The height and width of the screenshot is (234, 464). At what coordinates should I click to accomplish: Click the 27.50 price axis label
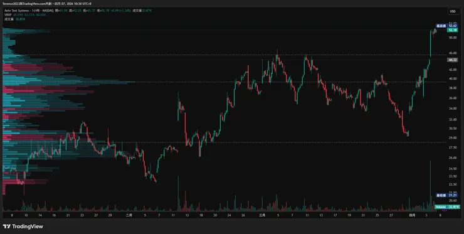pos(453,147)
